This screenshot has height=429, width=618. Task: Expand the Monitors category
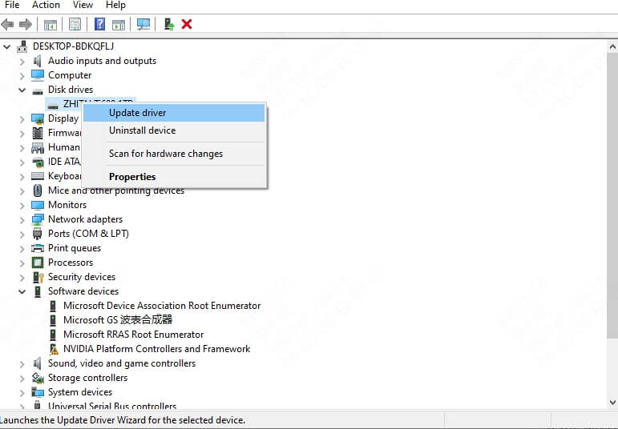[22, 206]
